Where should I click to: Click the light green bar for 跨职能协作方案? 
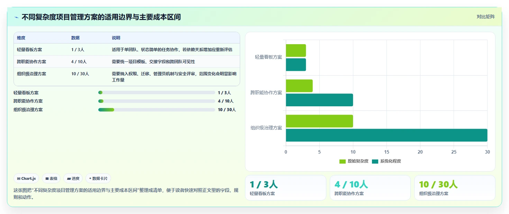click(299, 86)
